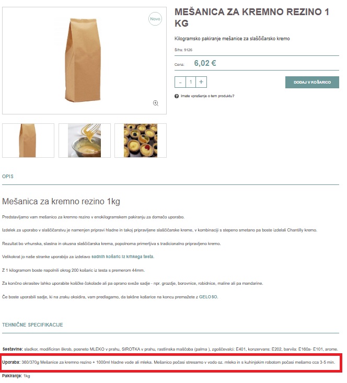347x383 pixels.
Task: Click the Tehnične specifikacije section heading
Action: click(32, 325)
